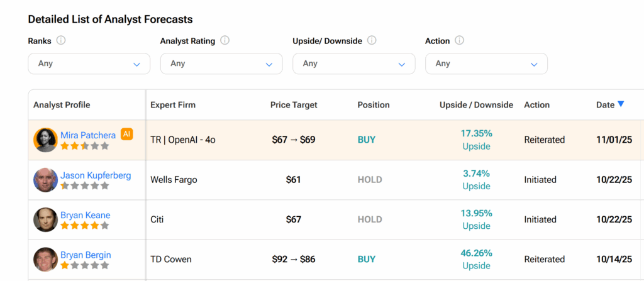Open the Ranks filter dropdown
644x281 pixels.
pyautogui.click(x=89, y=63)
